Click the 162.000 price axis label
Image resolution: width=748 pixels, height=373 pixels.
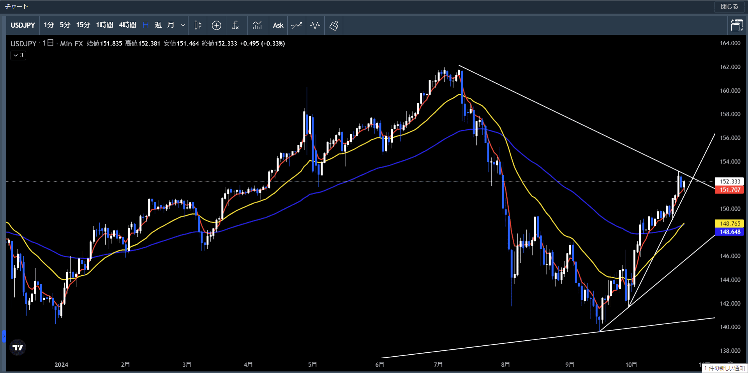(730, 67)
